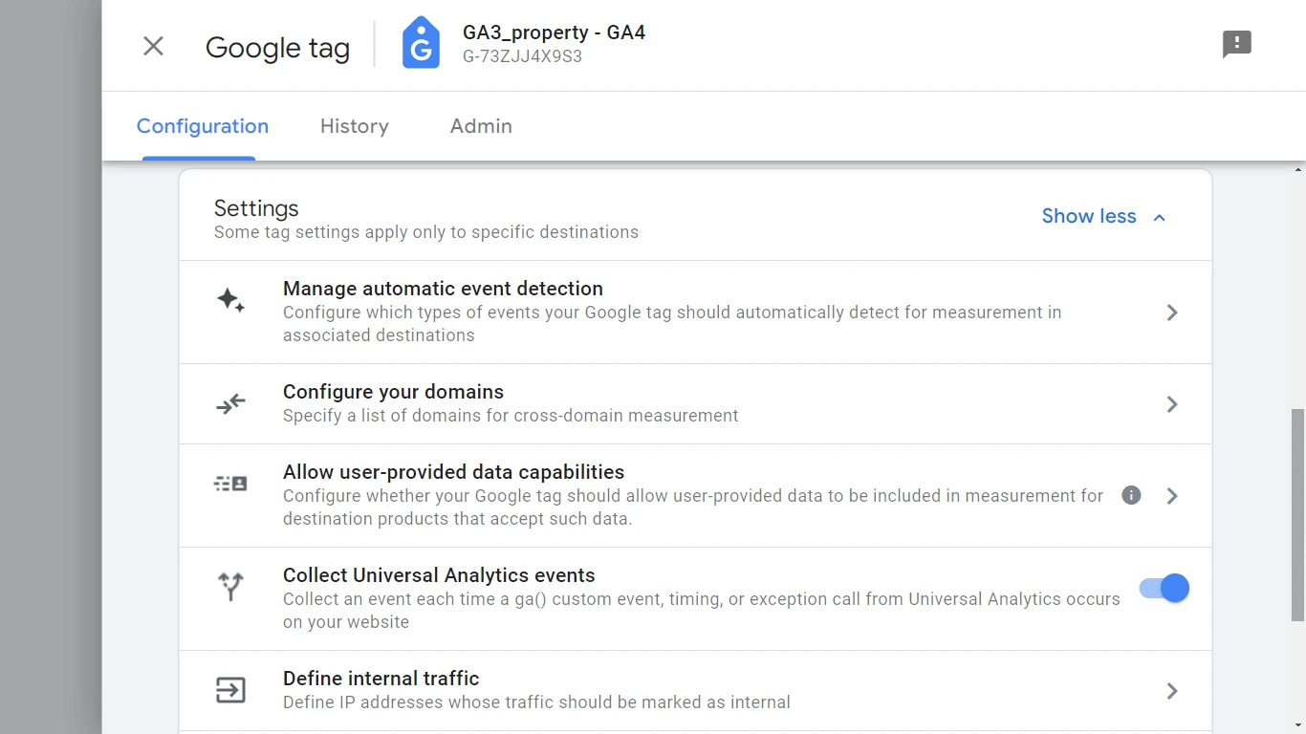Open Configure your domains chevron
Screen dimensions: 1306x734
click(x=1172, y=404)
